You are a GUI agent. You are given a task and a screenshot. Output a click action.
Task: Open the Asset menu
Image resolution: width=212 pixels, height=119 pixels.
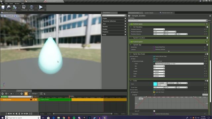click(x=11, y=4)
